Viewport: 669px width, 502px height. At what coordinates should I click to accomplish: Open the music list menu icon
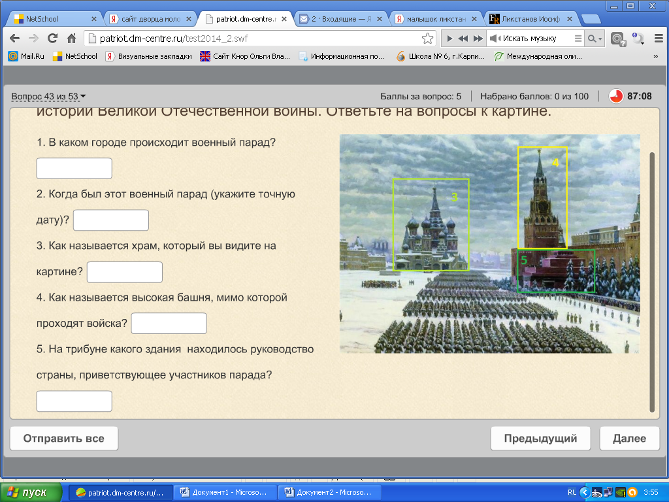point(578,39)
